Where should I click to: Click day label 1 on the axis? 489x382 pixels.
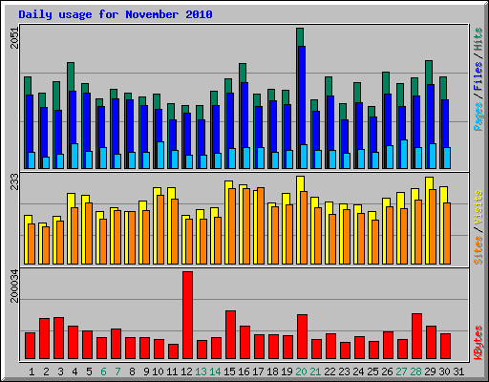click(32, 371)
